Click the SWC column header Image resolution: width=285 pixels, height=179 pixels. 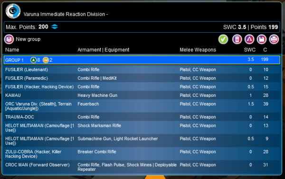tap(250, 50)
